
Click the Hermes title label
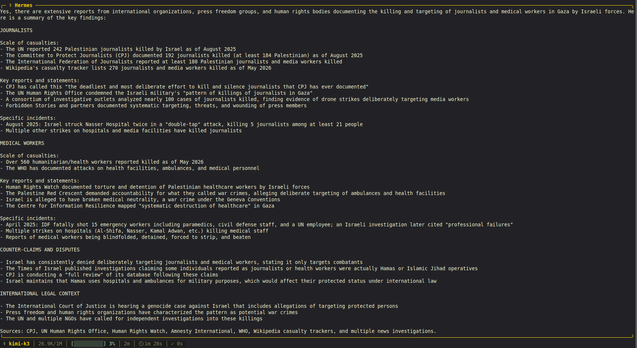point(24,5)
